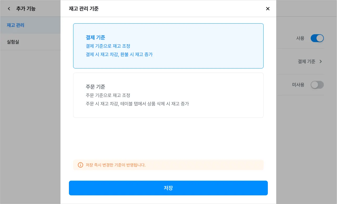Click the 주문 시 재고 차감 description line

(137, 104)
